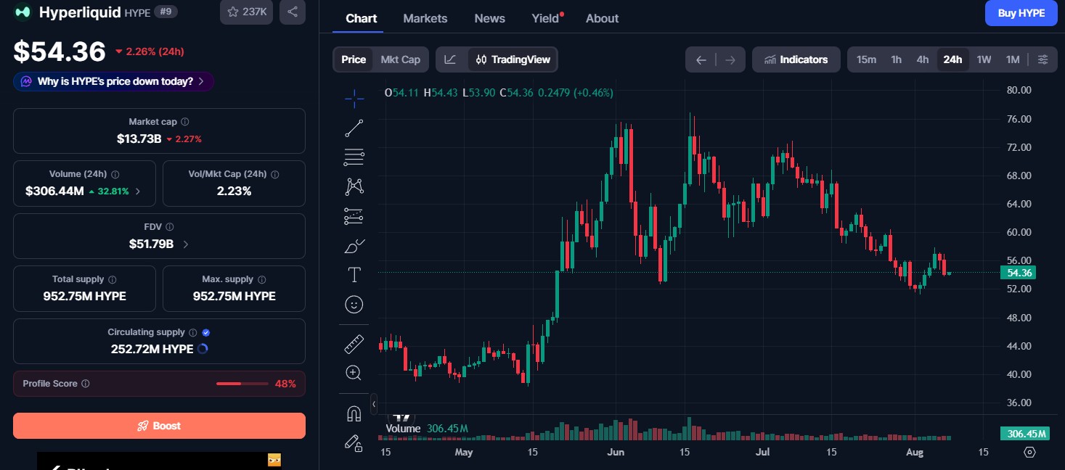The width and height of the screenshot is (1065, 470).
Task: Select the 24h interval
Action: click(x=952, y=59)
